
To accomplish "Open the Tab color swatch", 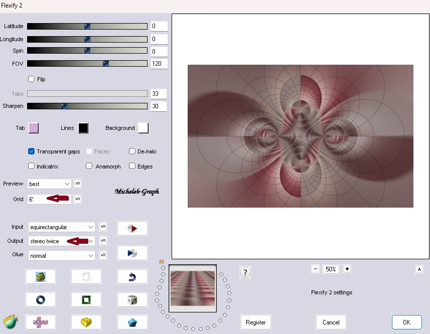I will point(34,128).
